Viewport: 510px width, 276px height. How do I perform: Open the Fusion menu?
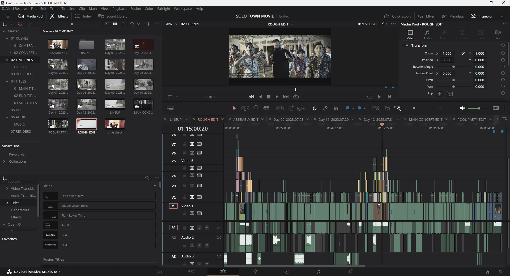pyautogui.click(x=135, y=8)
